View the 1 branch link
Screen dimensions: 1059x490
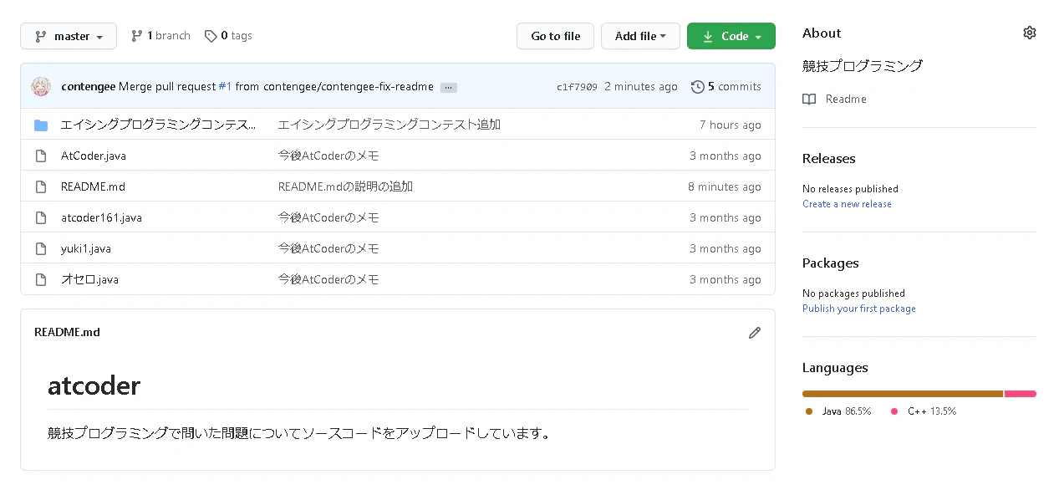click(160, 36)
